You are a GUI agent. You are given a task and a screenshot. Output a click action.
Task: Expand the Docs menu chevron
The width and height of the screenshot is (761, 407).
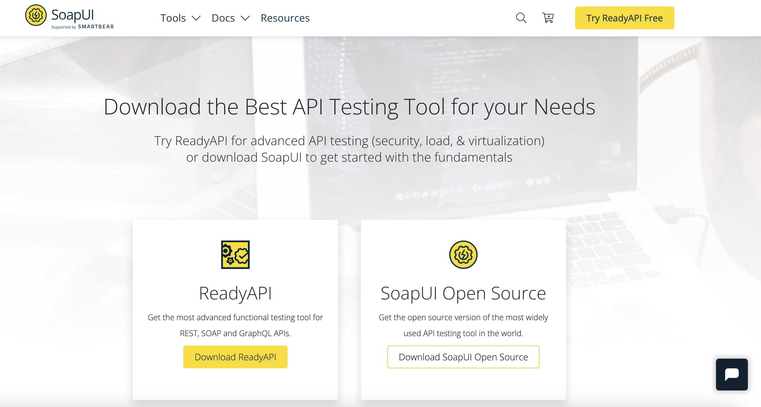click(x=245, y=18)
